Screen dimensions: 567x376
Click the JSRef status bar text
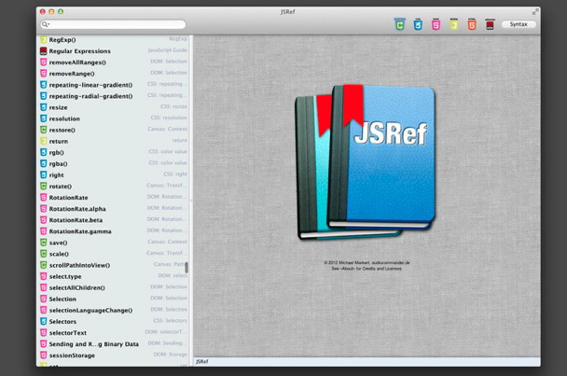(201, 361)
